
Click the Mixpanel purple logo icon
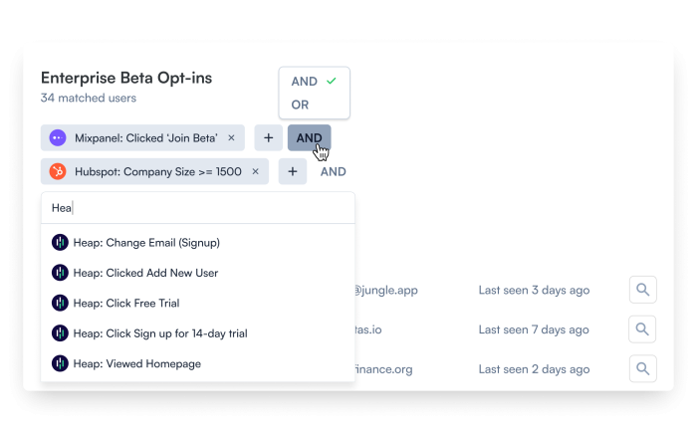coord(58,138)
